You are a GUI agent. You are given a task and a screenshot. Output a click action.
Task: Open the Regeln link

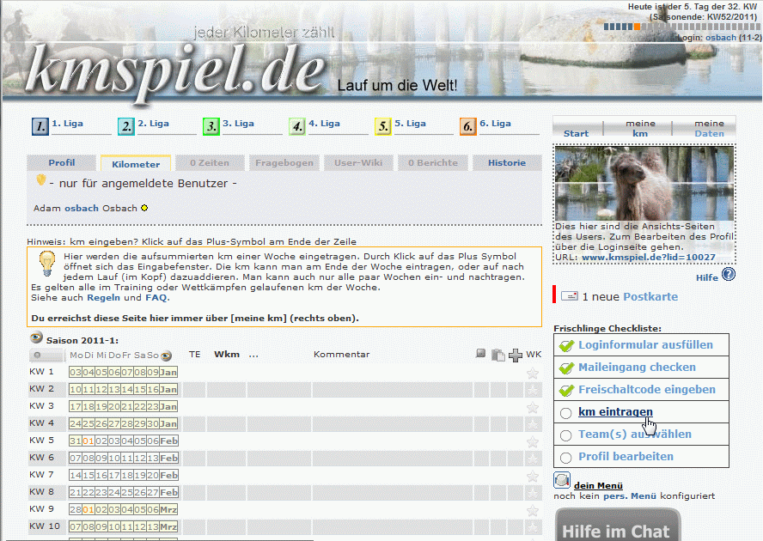point(103,298)
